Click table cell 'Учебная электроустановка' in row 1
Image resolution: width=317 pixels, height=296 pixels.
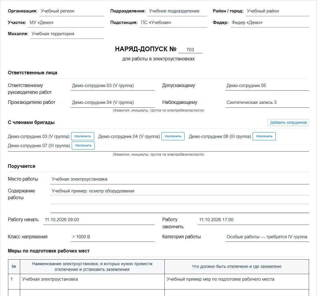pyautogui.click(x=92, y=282)
